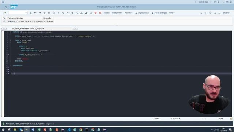Open Word from taskbar
234x132 pixels.
pos(33,129)
